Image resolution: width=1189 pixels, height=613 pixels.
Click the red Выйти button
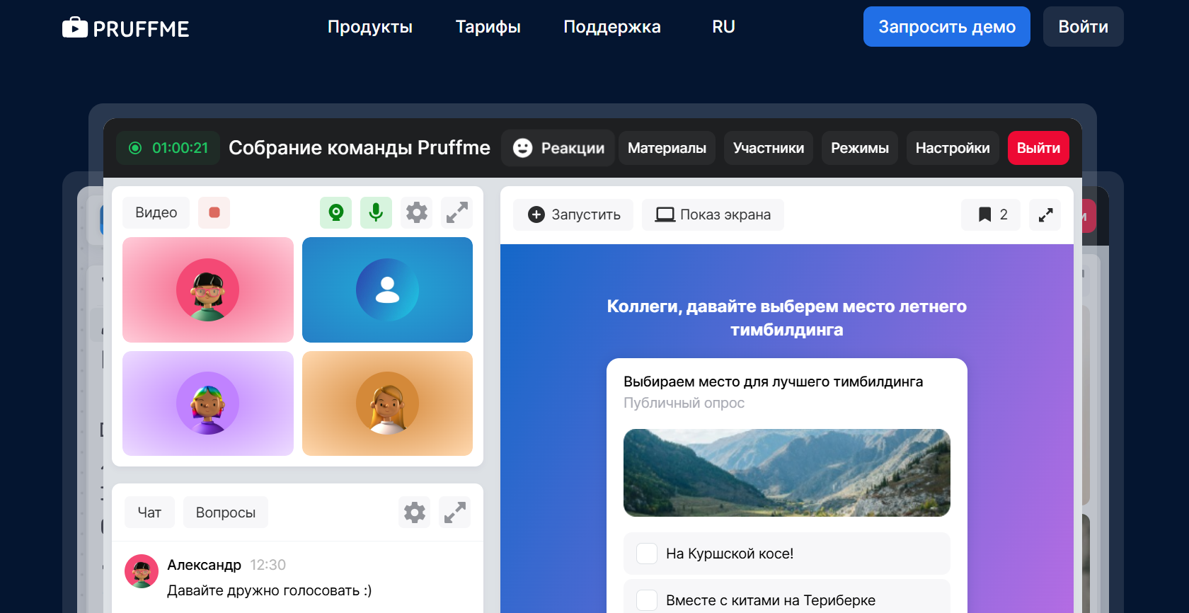1038,148
